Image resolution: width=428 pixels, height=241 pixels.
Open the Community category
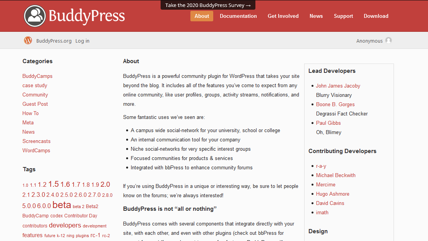coord(35,95)
